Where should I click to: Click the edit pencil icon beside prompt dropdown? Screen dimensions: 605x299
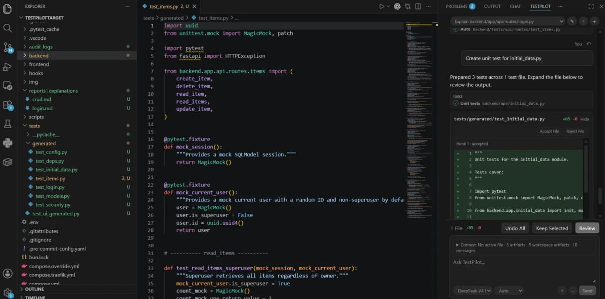pyautogui.click(x=572, y=21)
